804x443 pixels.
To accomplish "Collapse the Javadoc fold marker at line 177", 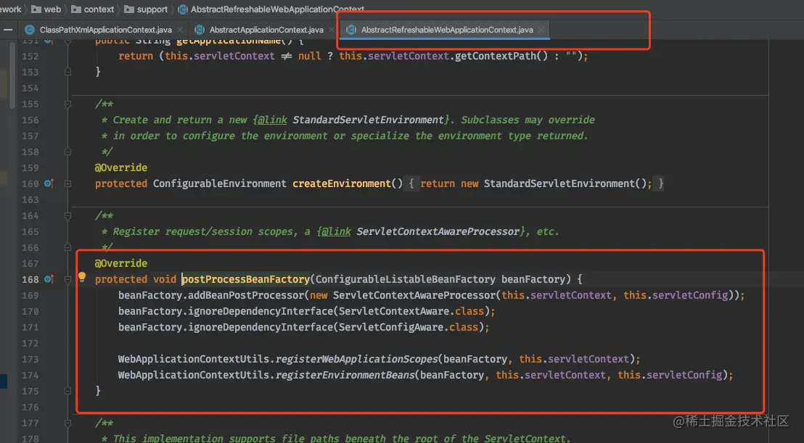I will (x=67, y=423).
